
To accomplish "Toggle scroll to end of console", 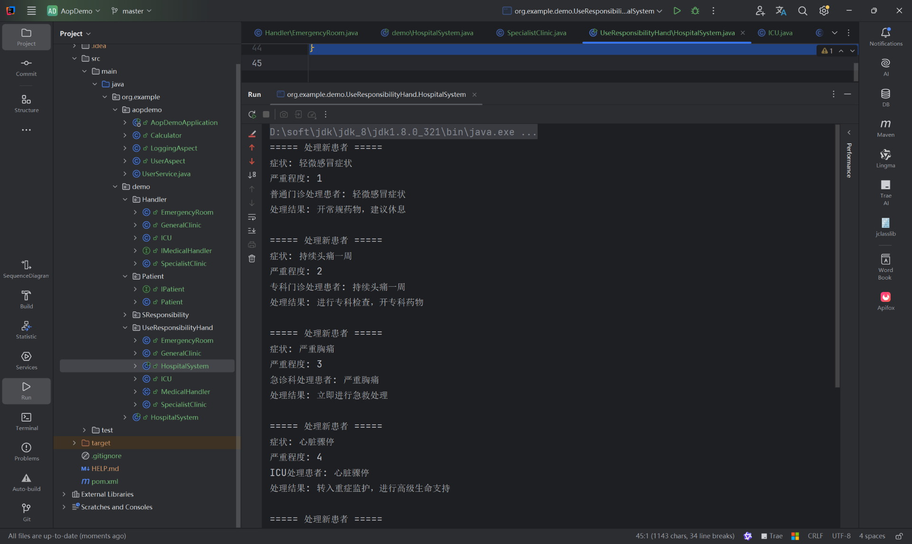I will 252,231.
